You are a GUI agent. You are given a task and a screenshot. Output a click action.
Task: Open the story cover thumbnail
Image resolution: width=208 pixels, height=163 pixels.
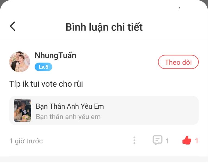[23, 110]
